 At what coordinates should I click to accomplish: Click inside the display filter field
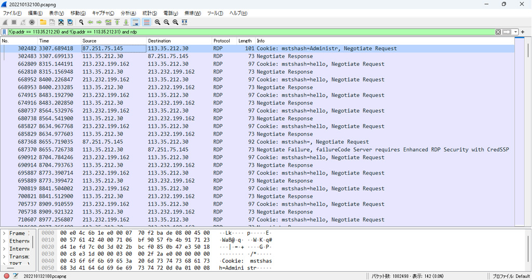(251, 32)
